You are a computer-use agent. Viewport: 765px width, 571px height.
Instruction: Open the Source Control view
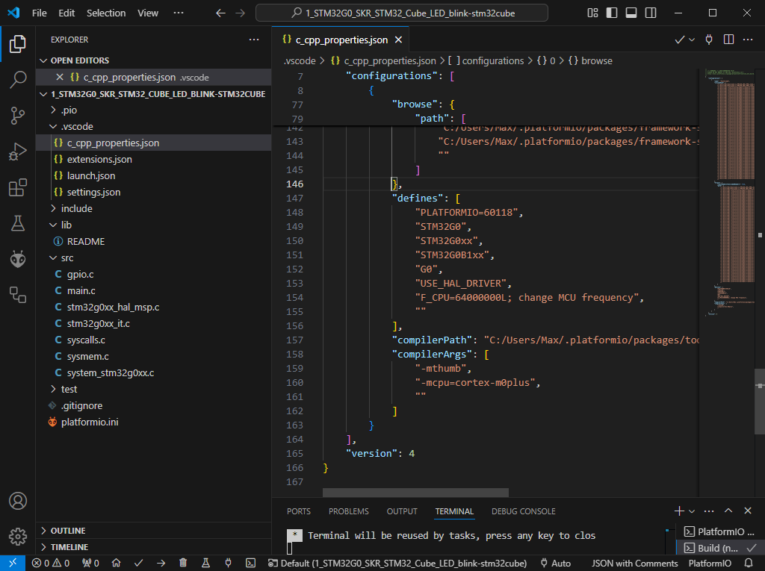[x=18, y=116]
